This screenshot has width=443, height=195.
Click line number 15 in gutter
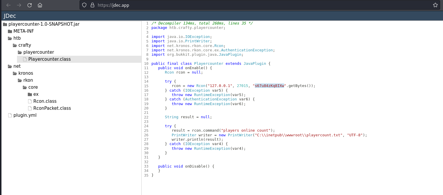pyautogui.click(x=146, y=86)
